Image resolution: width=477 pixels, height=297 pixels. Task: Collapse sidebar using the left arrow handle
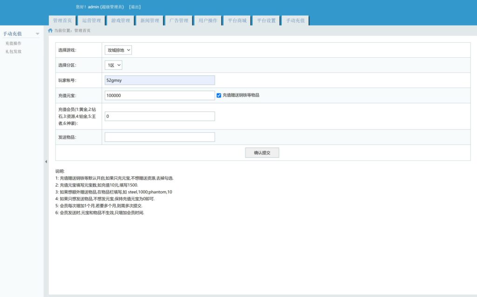coord(46,162)
